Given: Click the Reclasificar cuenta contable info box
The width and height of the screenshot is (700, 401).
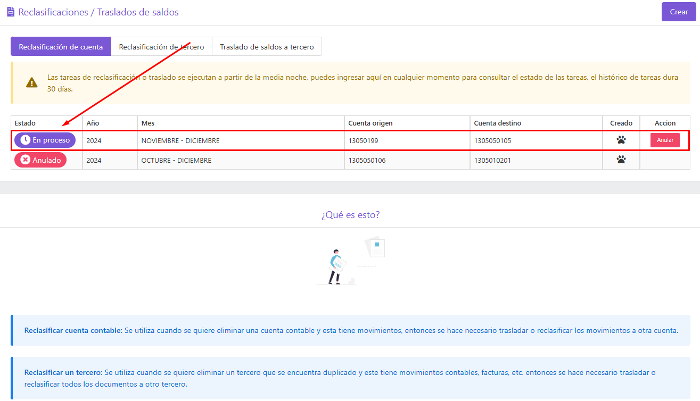Looking at the screenshot, I should 350,330.
